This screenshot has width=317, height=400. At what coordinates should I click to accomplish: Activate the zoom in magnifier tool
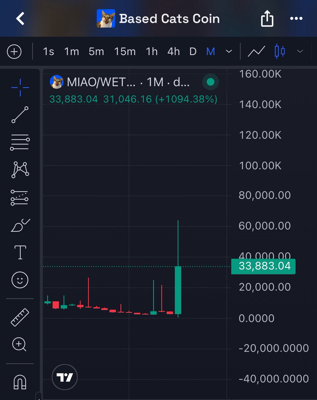click(x=19, y=345)
